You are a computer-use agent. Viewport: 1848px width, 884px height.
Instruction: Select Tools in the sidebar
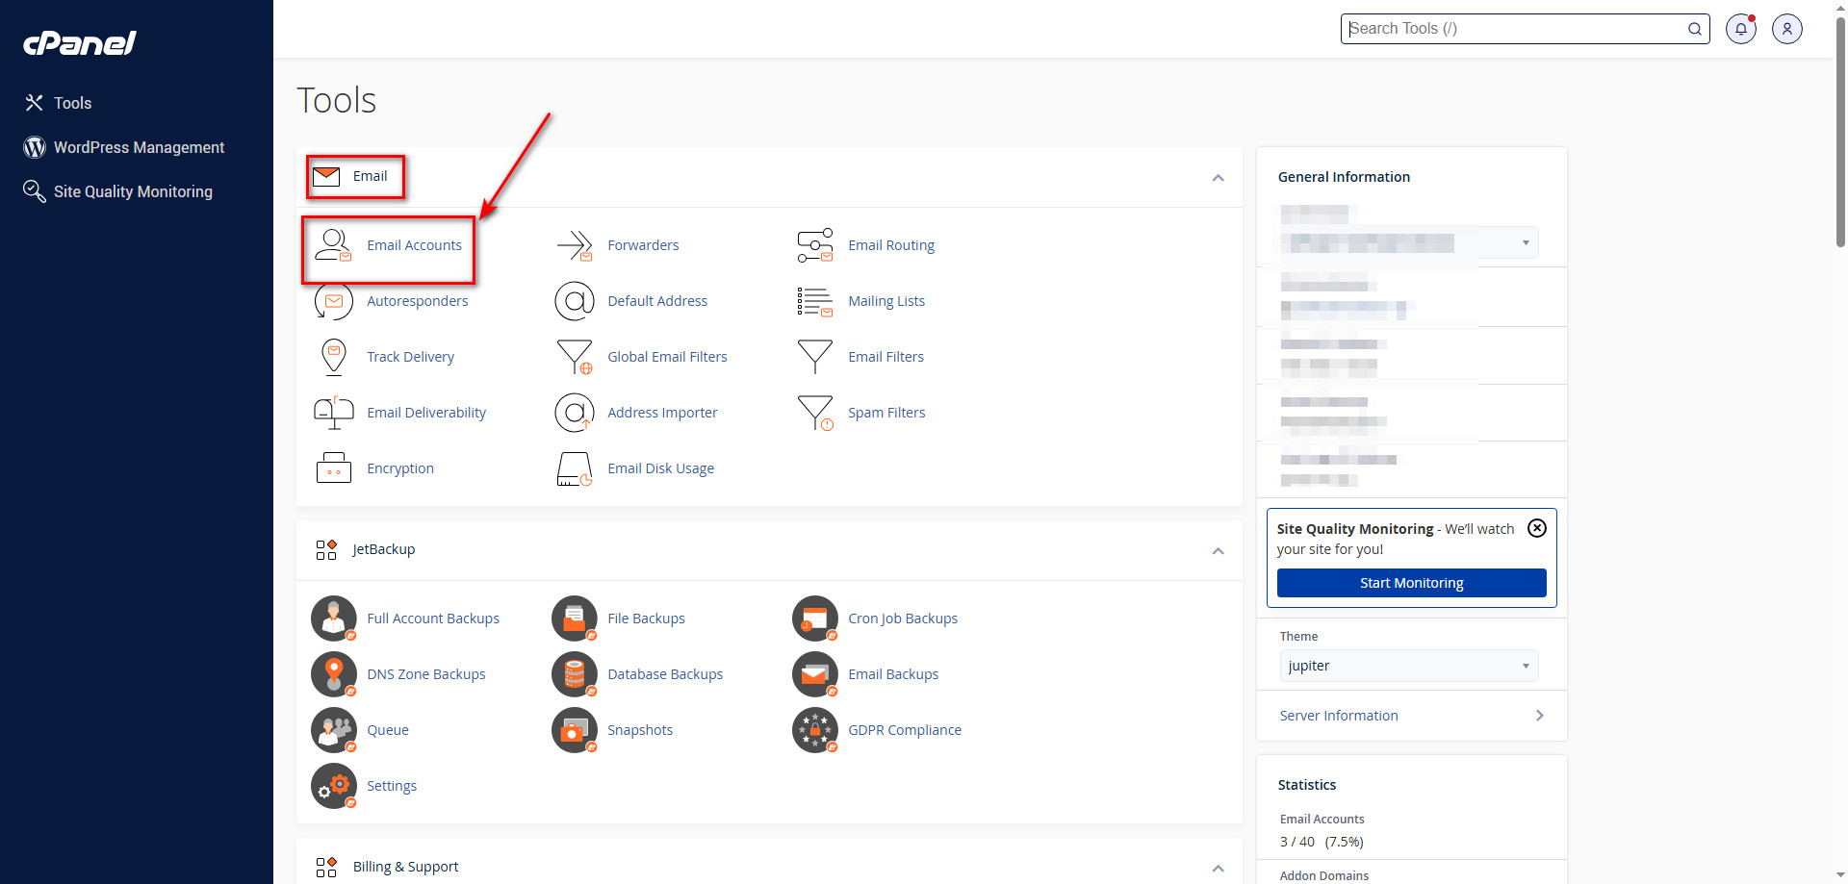pos(72,103)
